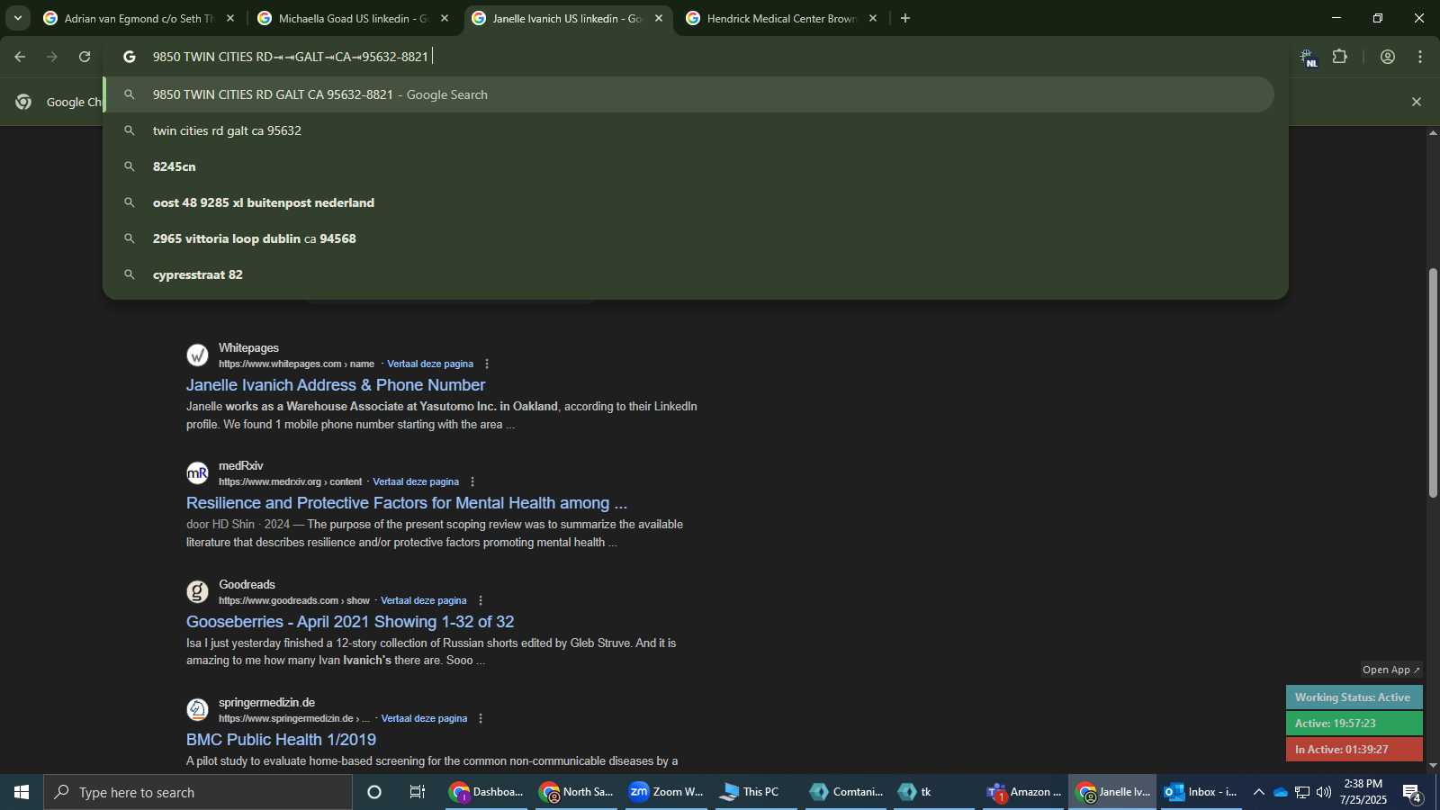Switch to Hendrick Medical Center tab
Screen dimensions: 1440x810
pyautogui.click(x=780, y=18)
